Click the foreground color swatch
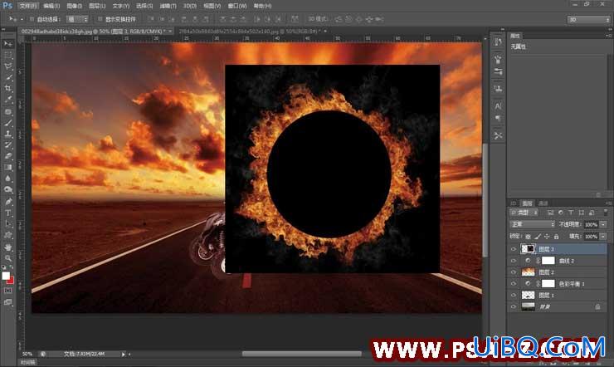This screenshot has height=367, width=614. (x=6, y=276)
